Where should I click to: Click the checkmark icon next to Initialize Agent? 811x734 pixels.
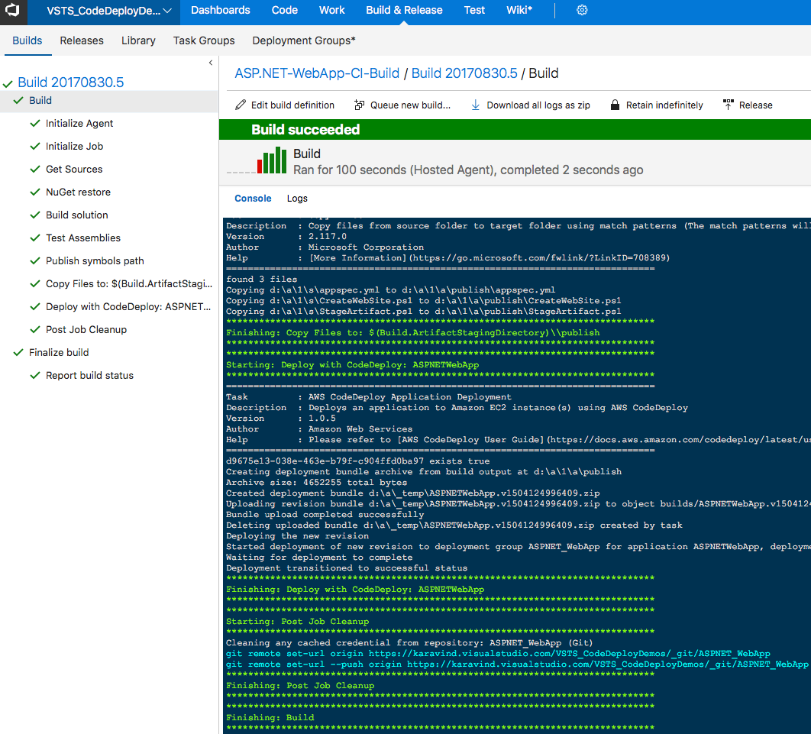coord(35,123)
